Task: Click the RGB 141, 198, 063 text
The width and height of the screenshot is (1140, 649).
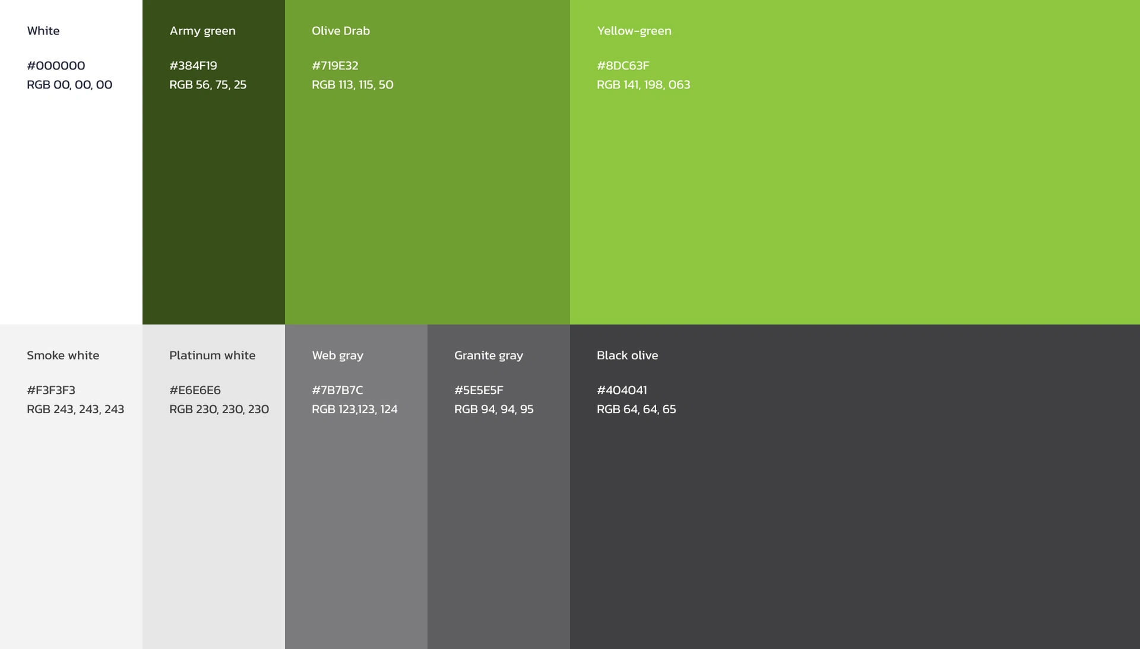Action: coord(643,84)
